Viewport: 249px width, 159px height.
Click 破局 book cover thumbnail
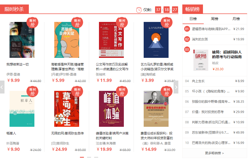[201, 60]
